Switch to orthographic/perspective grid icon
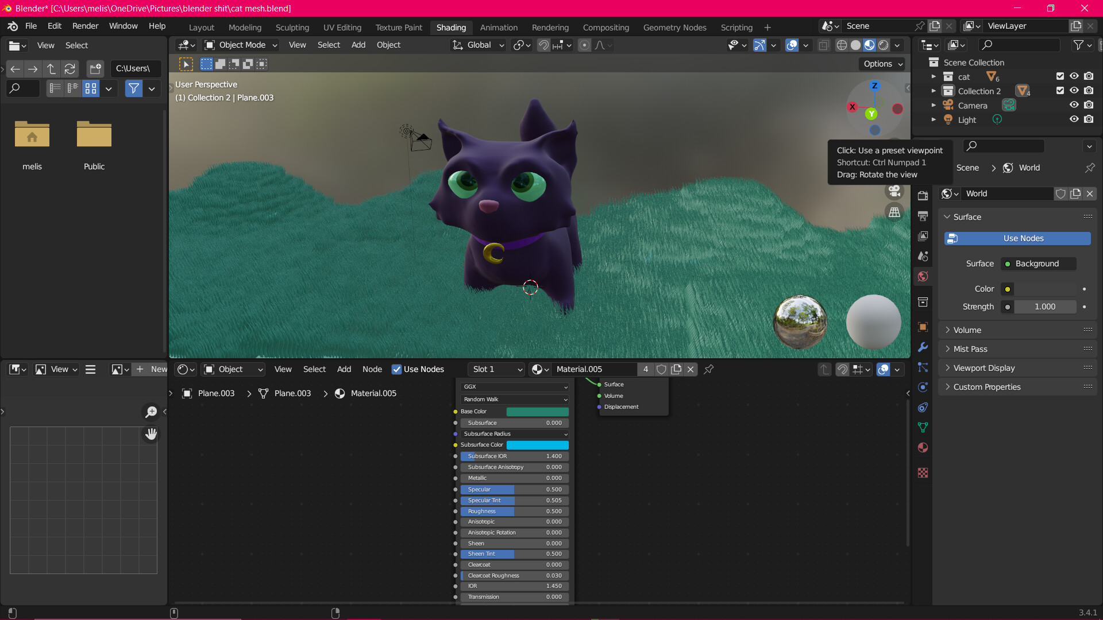 click(x=894, y=212)
